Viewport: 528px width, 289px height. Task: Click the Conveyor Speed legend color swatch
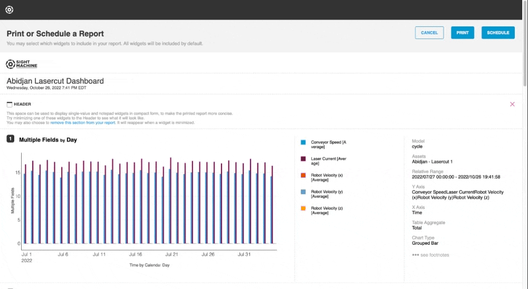pos(303,142)
